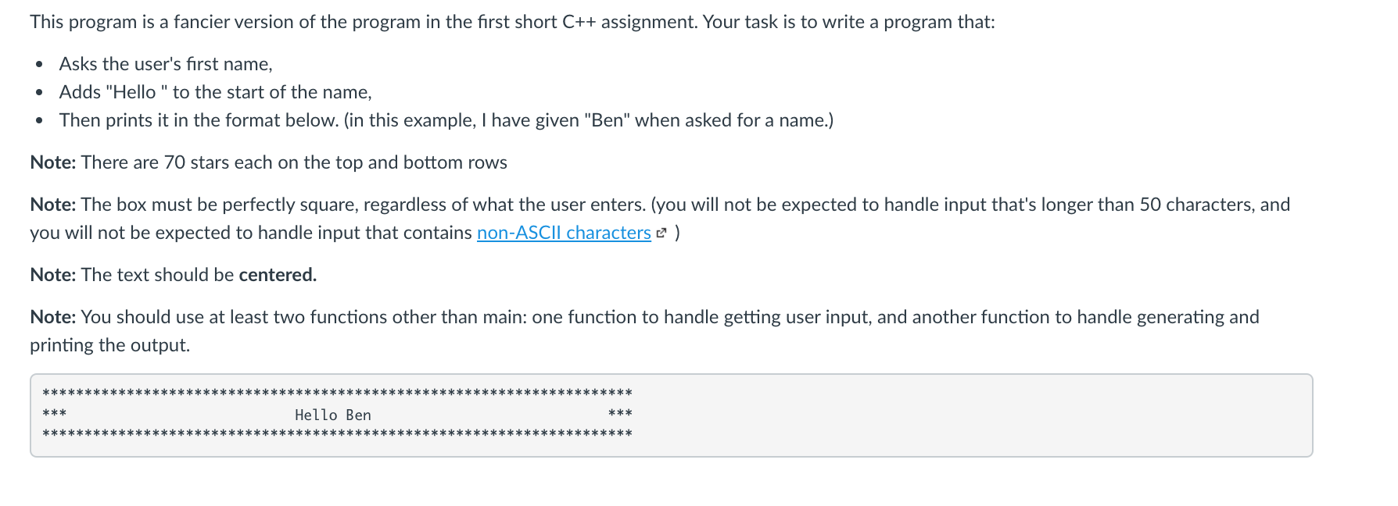Click the "Hello Ben" text in code block

coord(332,415)
